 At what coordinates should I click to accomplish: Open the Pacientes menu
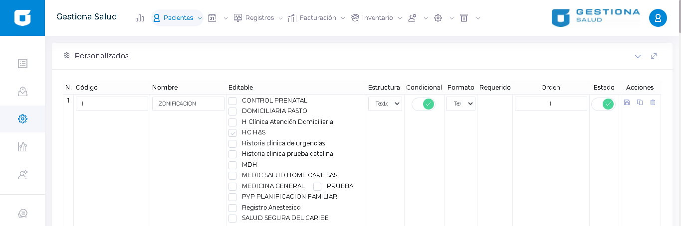[x=177, y=18]
